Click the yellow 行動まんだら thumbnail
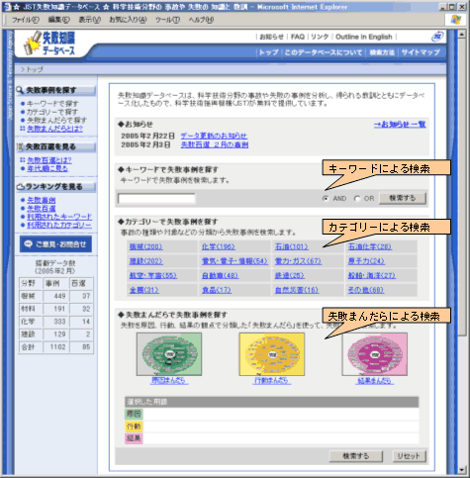Screen dimensions: 470x478 coord(272,354)
